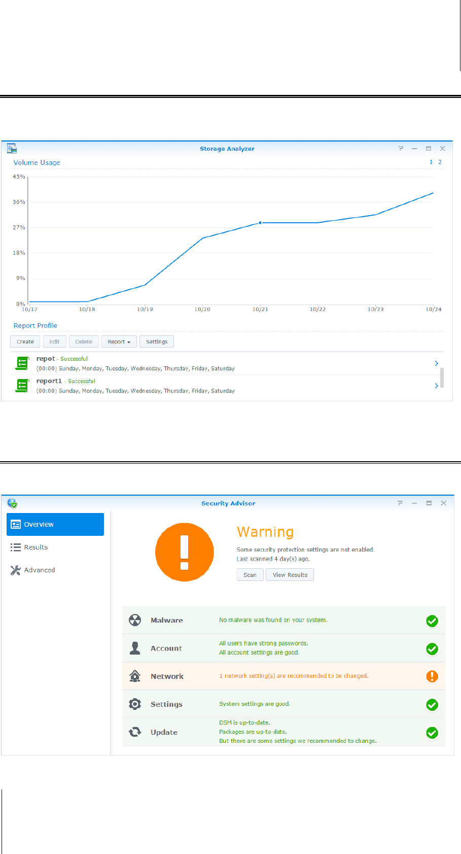The height and width of the screenshot is (854, 461).
Task: Click the Account user silhouette icon
Action: (x=135, y=648)
